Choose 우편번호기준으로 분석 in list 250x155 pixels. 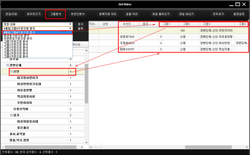pyautogui.click(x=18, y=38)
